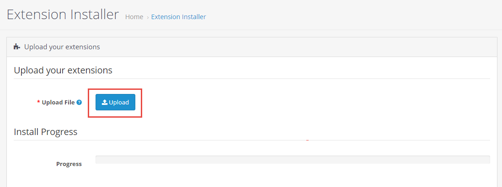Click the 'Upload your extensions' section heading

coord(63,70)
